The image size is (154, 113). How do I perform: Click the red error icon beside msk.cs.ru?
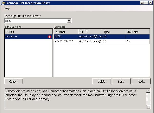point(50,37)
